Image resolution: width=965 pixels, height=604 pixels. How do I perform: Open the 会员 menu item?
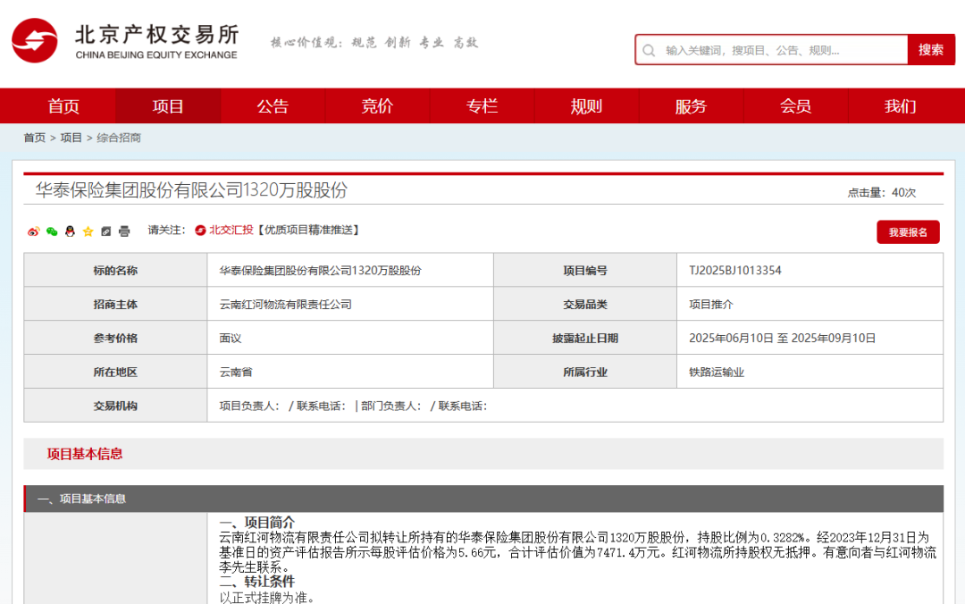795,106
